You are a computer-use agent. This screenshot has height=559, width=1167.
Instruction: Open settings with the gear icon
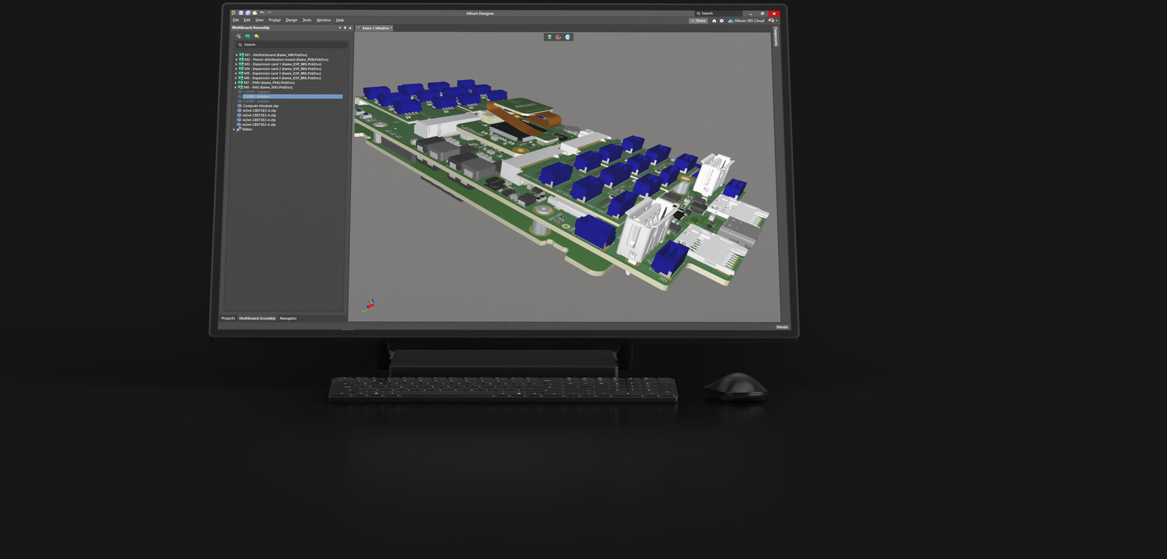point(722,21)
